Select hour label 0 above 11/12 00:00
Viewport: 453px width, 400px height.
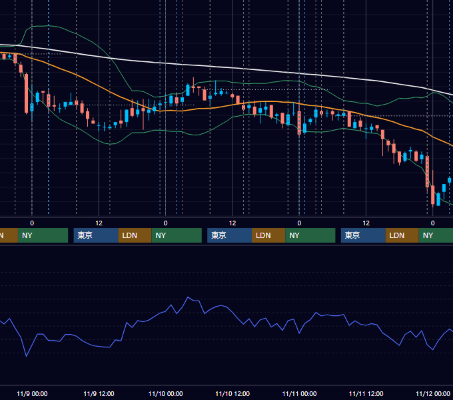click(433, 223)
